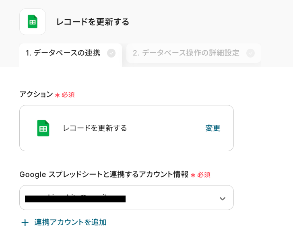
Task: Click the checkmark icon on the データベース操作の詳細設定 tab
Action: pyautogui.click(x=250, y=53)
